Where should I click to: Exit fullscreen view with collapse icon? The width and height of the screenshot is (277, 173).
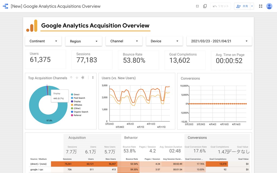[x=197, y=6]
